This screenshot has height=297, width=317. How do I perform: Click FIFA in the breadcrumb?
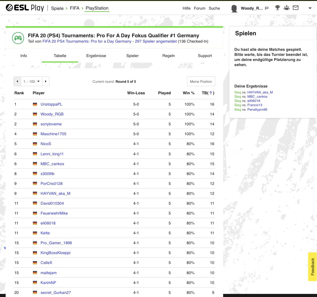click(x=75, y=8)
